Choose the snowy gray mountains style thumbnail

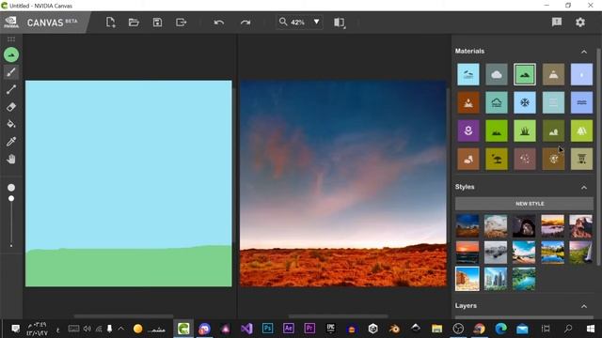(x=496, y=253)
